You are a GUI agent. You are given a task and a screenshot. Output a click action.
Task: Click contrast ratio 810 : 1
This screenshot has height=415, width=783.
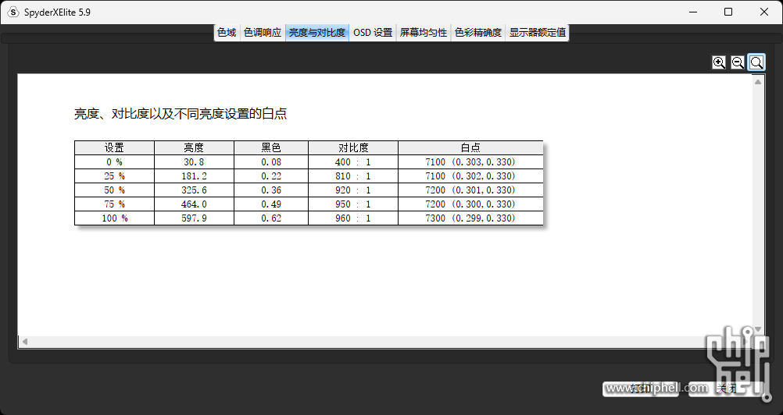pos(353,176)
